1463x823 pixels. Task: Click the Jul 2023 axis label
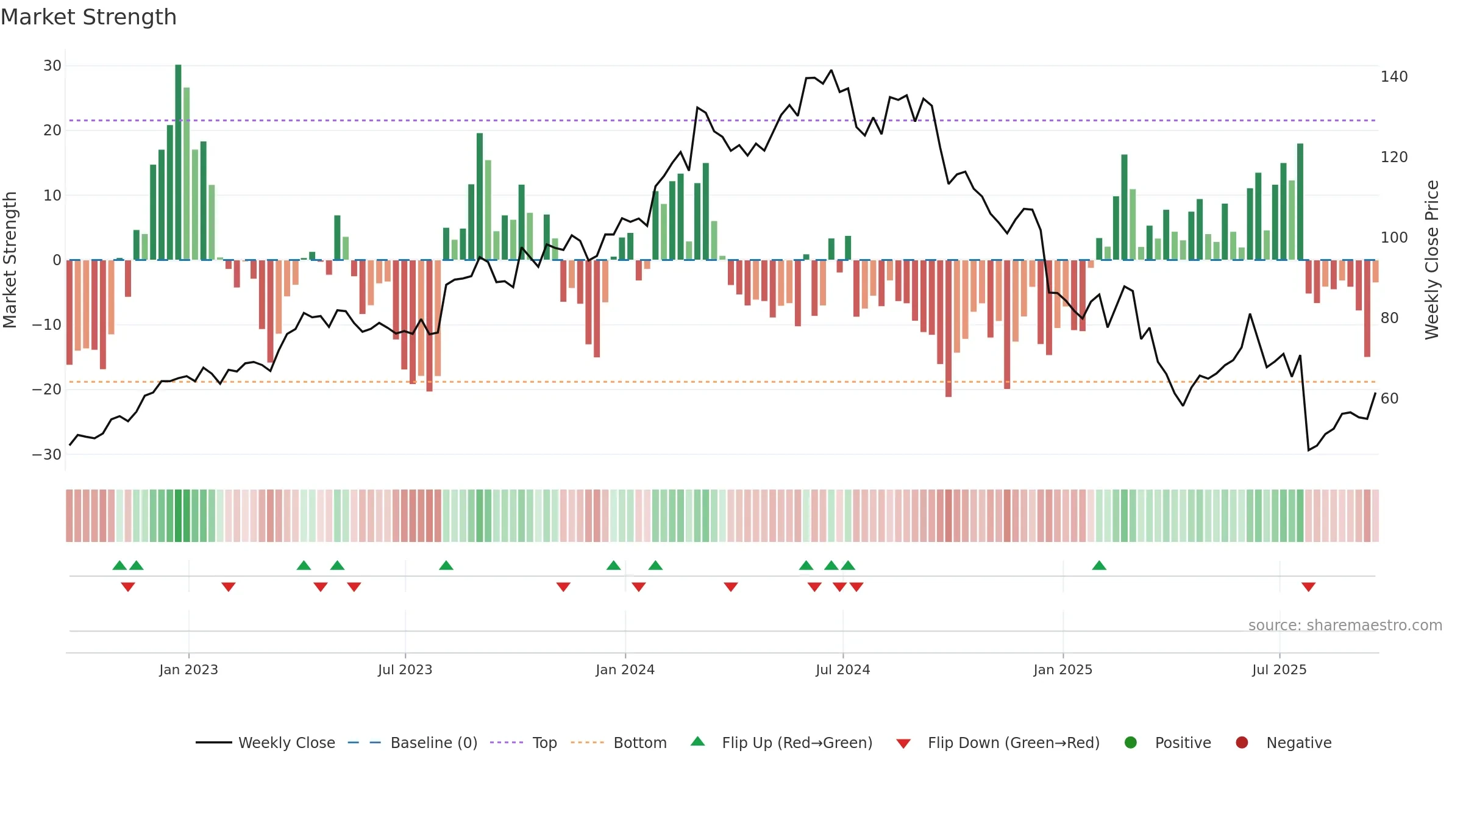pyautogui.click(x=405, y=670)
